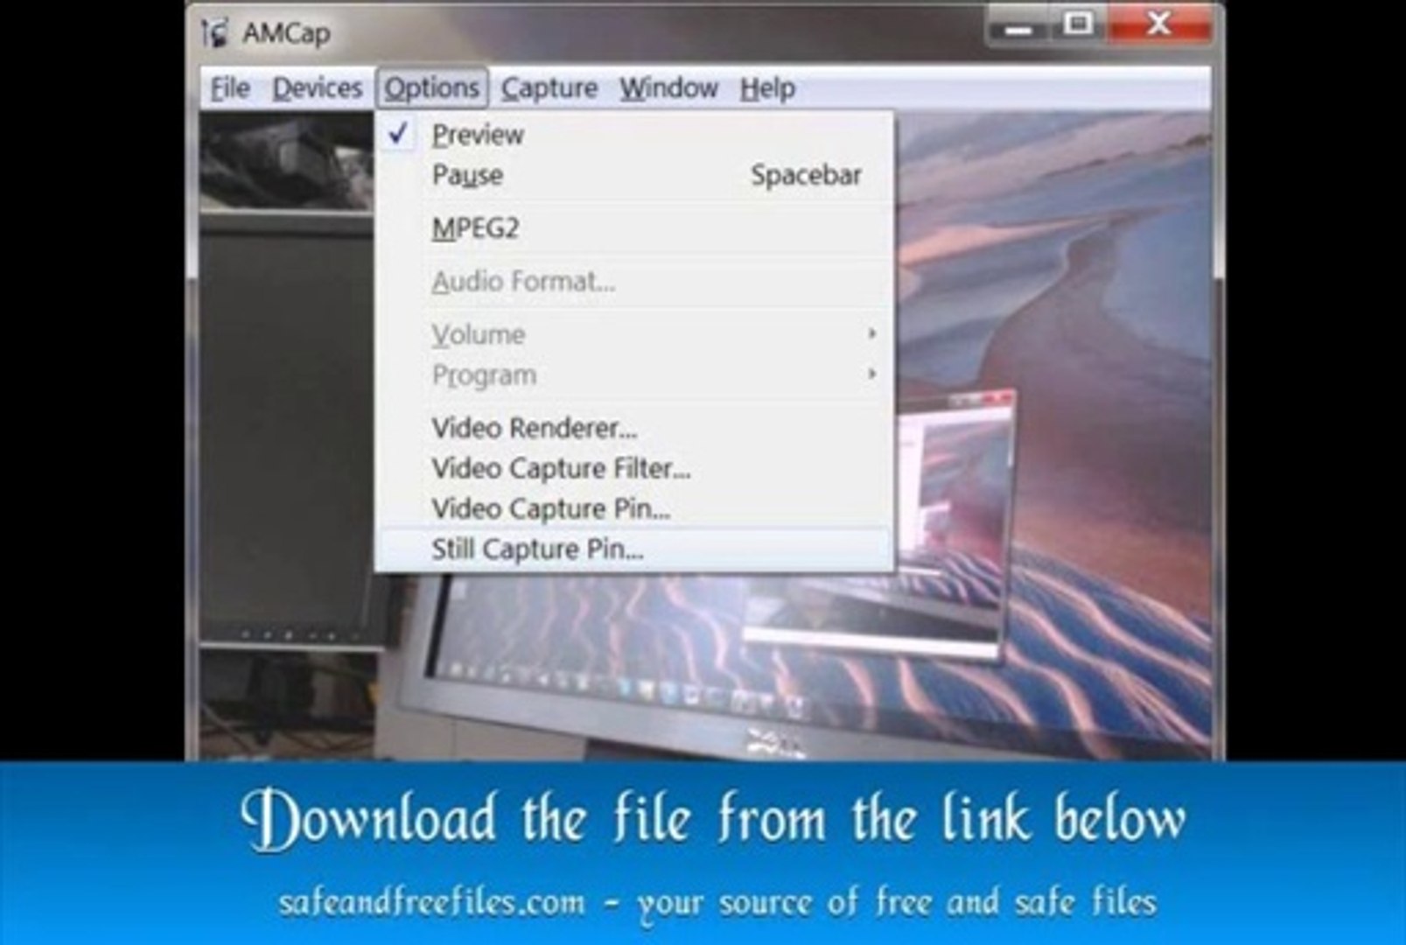Select Still Capture Pin menu item
1406x945 pixels.
[635, 549]
